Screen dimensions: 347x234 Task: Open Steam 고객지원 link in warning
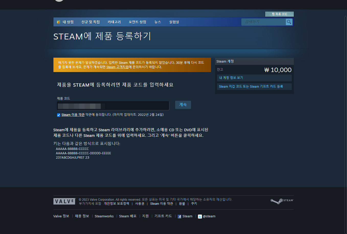(118, 67)
